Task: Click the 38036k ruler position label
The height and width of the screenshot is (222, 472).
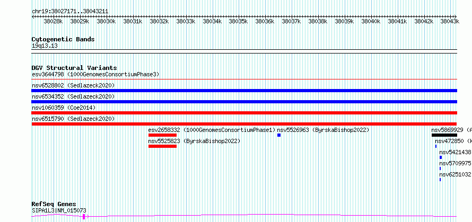Action: (x=265, y=21)
